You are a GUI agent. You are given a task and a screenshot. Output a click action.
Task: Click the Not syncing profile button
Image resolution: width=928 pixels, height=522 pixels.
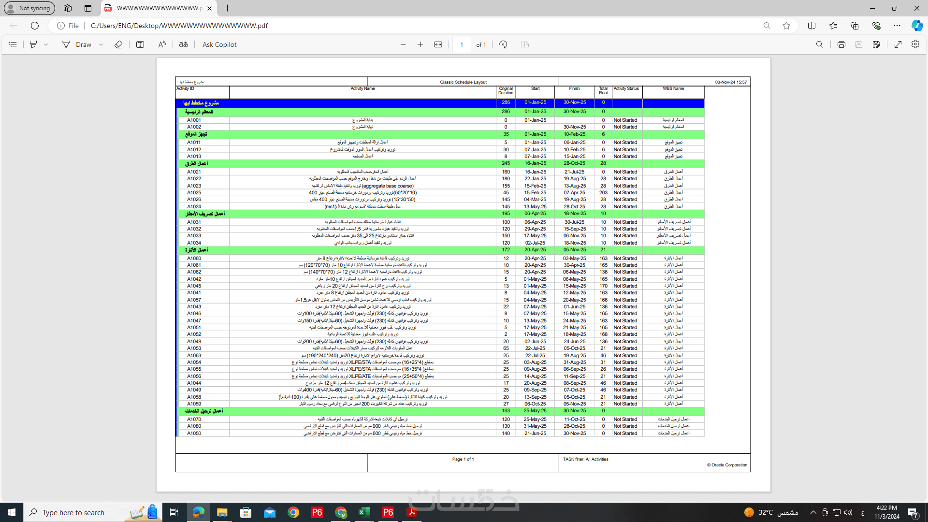[29, 8]
